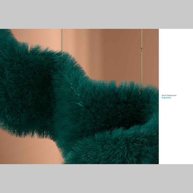
Task: Click the Ariel Palanzone author name
Action: 169,95
